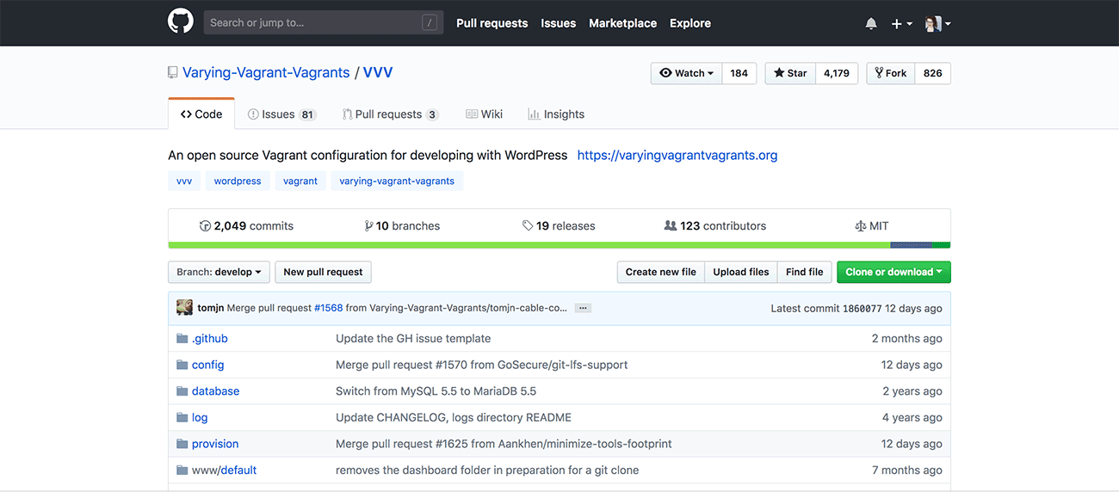The image size is (1119, 492).
Task: Click the folder icon of log
Action: point(182,417)
